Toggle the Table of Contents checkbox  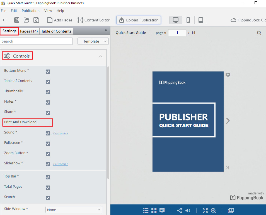click(48, 82)
